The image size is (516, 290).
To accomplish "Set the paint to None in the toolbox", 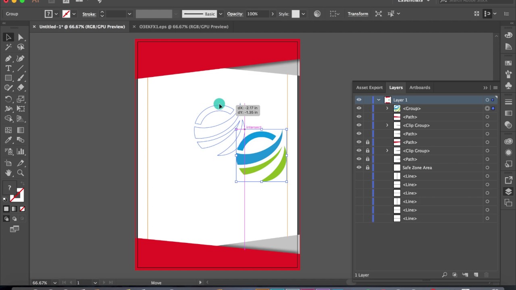I will click(x=22, y=209).
